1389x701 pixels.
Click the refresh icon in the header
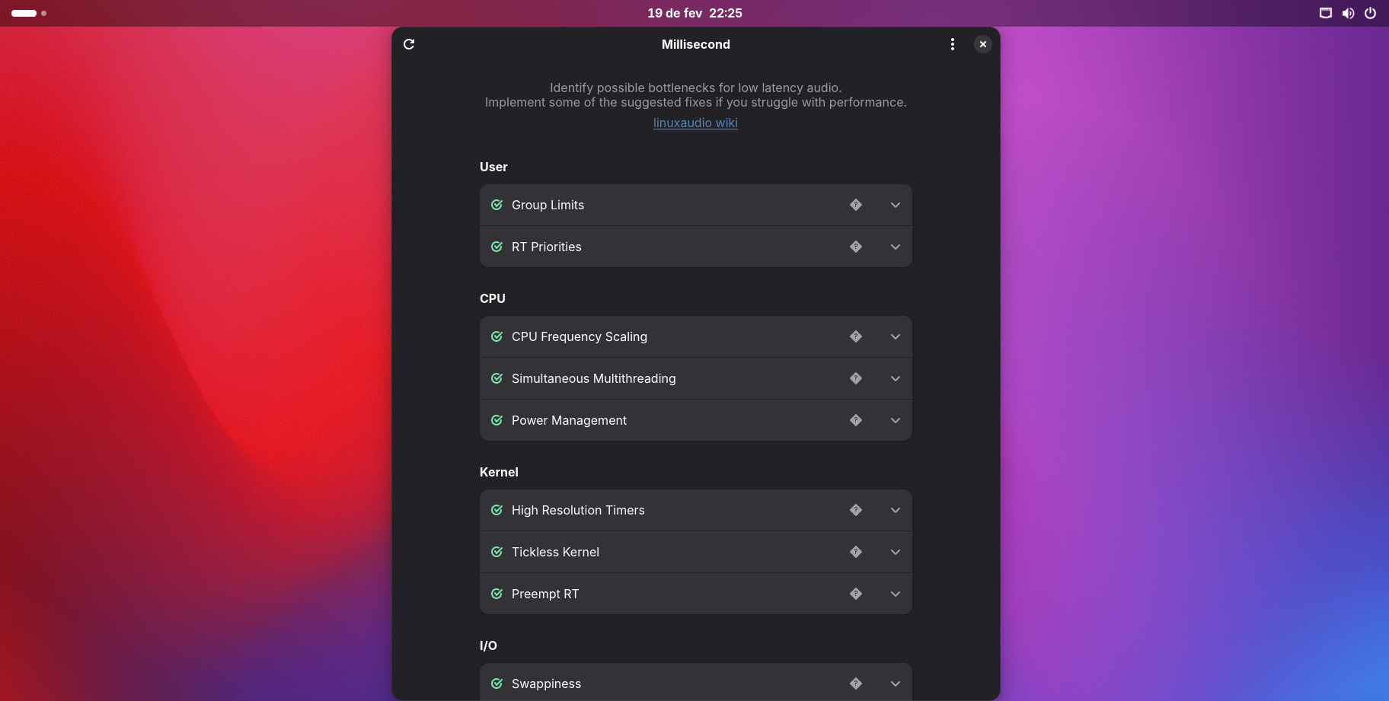pos(409,44)
